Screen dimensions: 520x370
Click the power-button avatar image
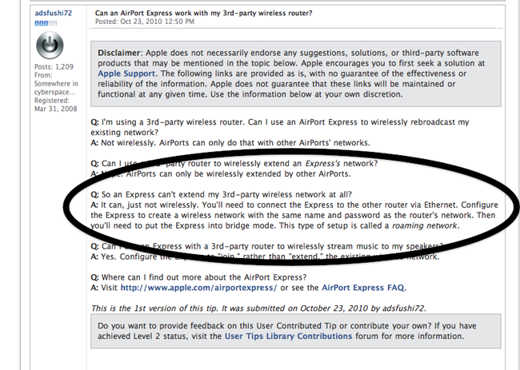(50, 45)
